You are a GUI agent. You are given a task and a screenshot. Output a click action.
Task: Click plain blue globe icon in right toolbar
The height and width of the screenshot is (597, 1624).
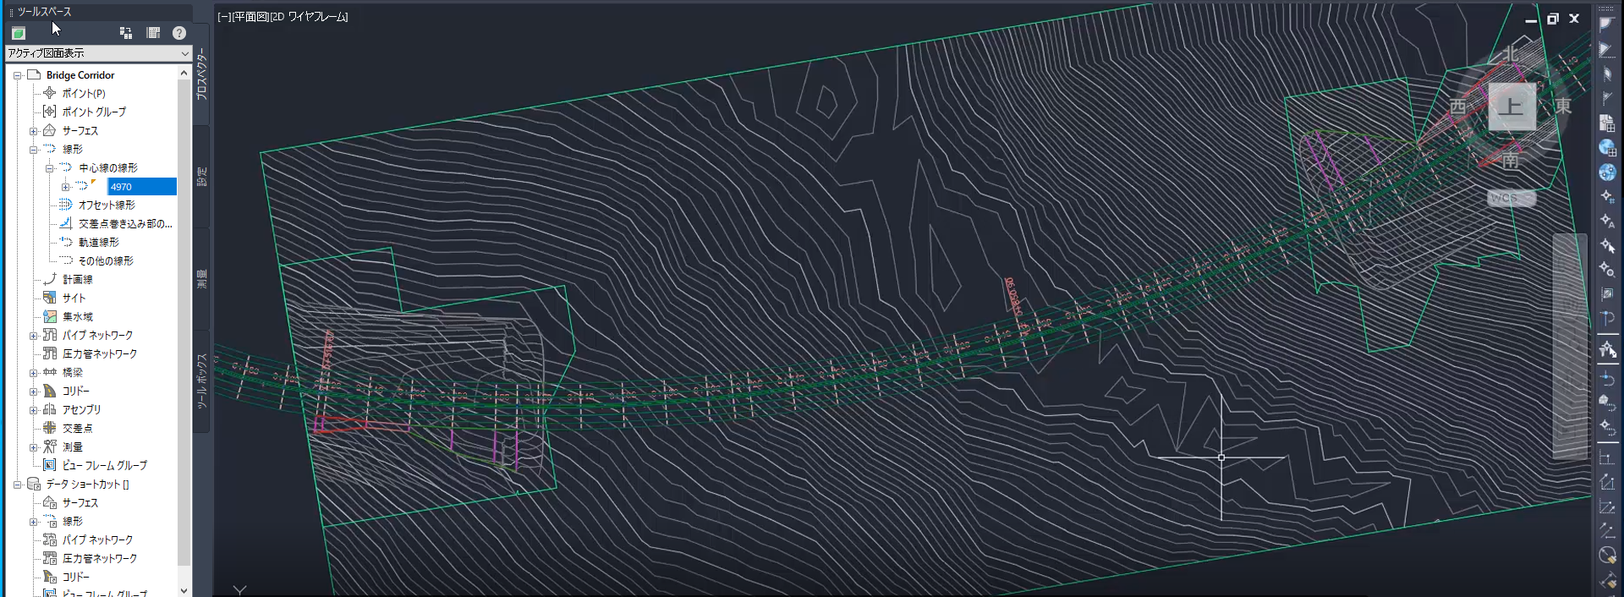click(x=1607, y=173)
